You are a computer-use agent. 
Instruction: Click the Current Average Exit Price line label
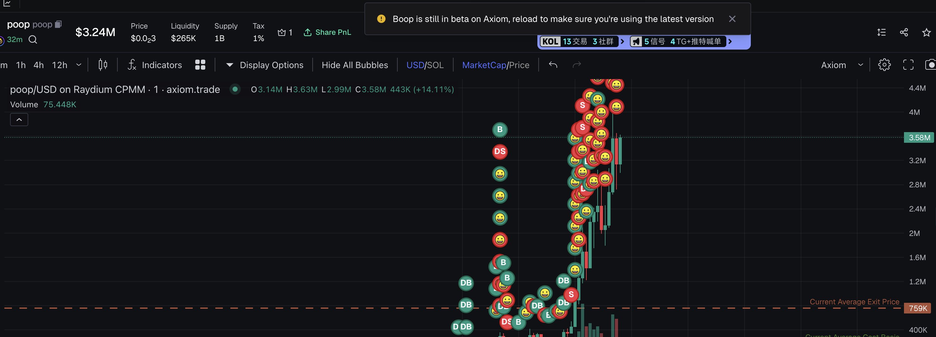tap(854, 302)
